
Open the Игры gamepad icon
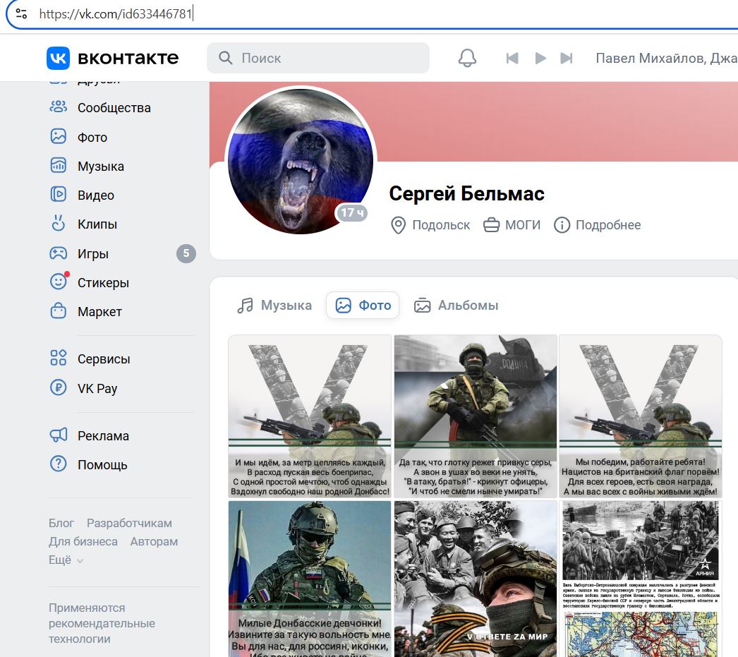(x=59, y=253)
